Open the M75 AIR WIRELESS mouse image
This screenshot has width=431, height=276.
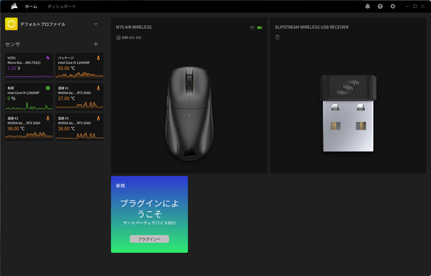point(189,114)
